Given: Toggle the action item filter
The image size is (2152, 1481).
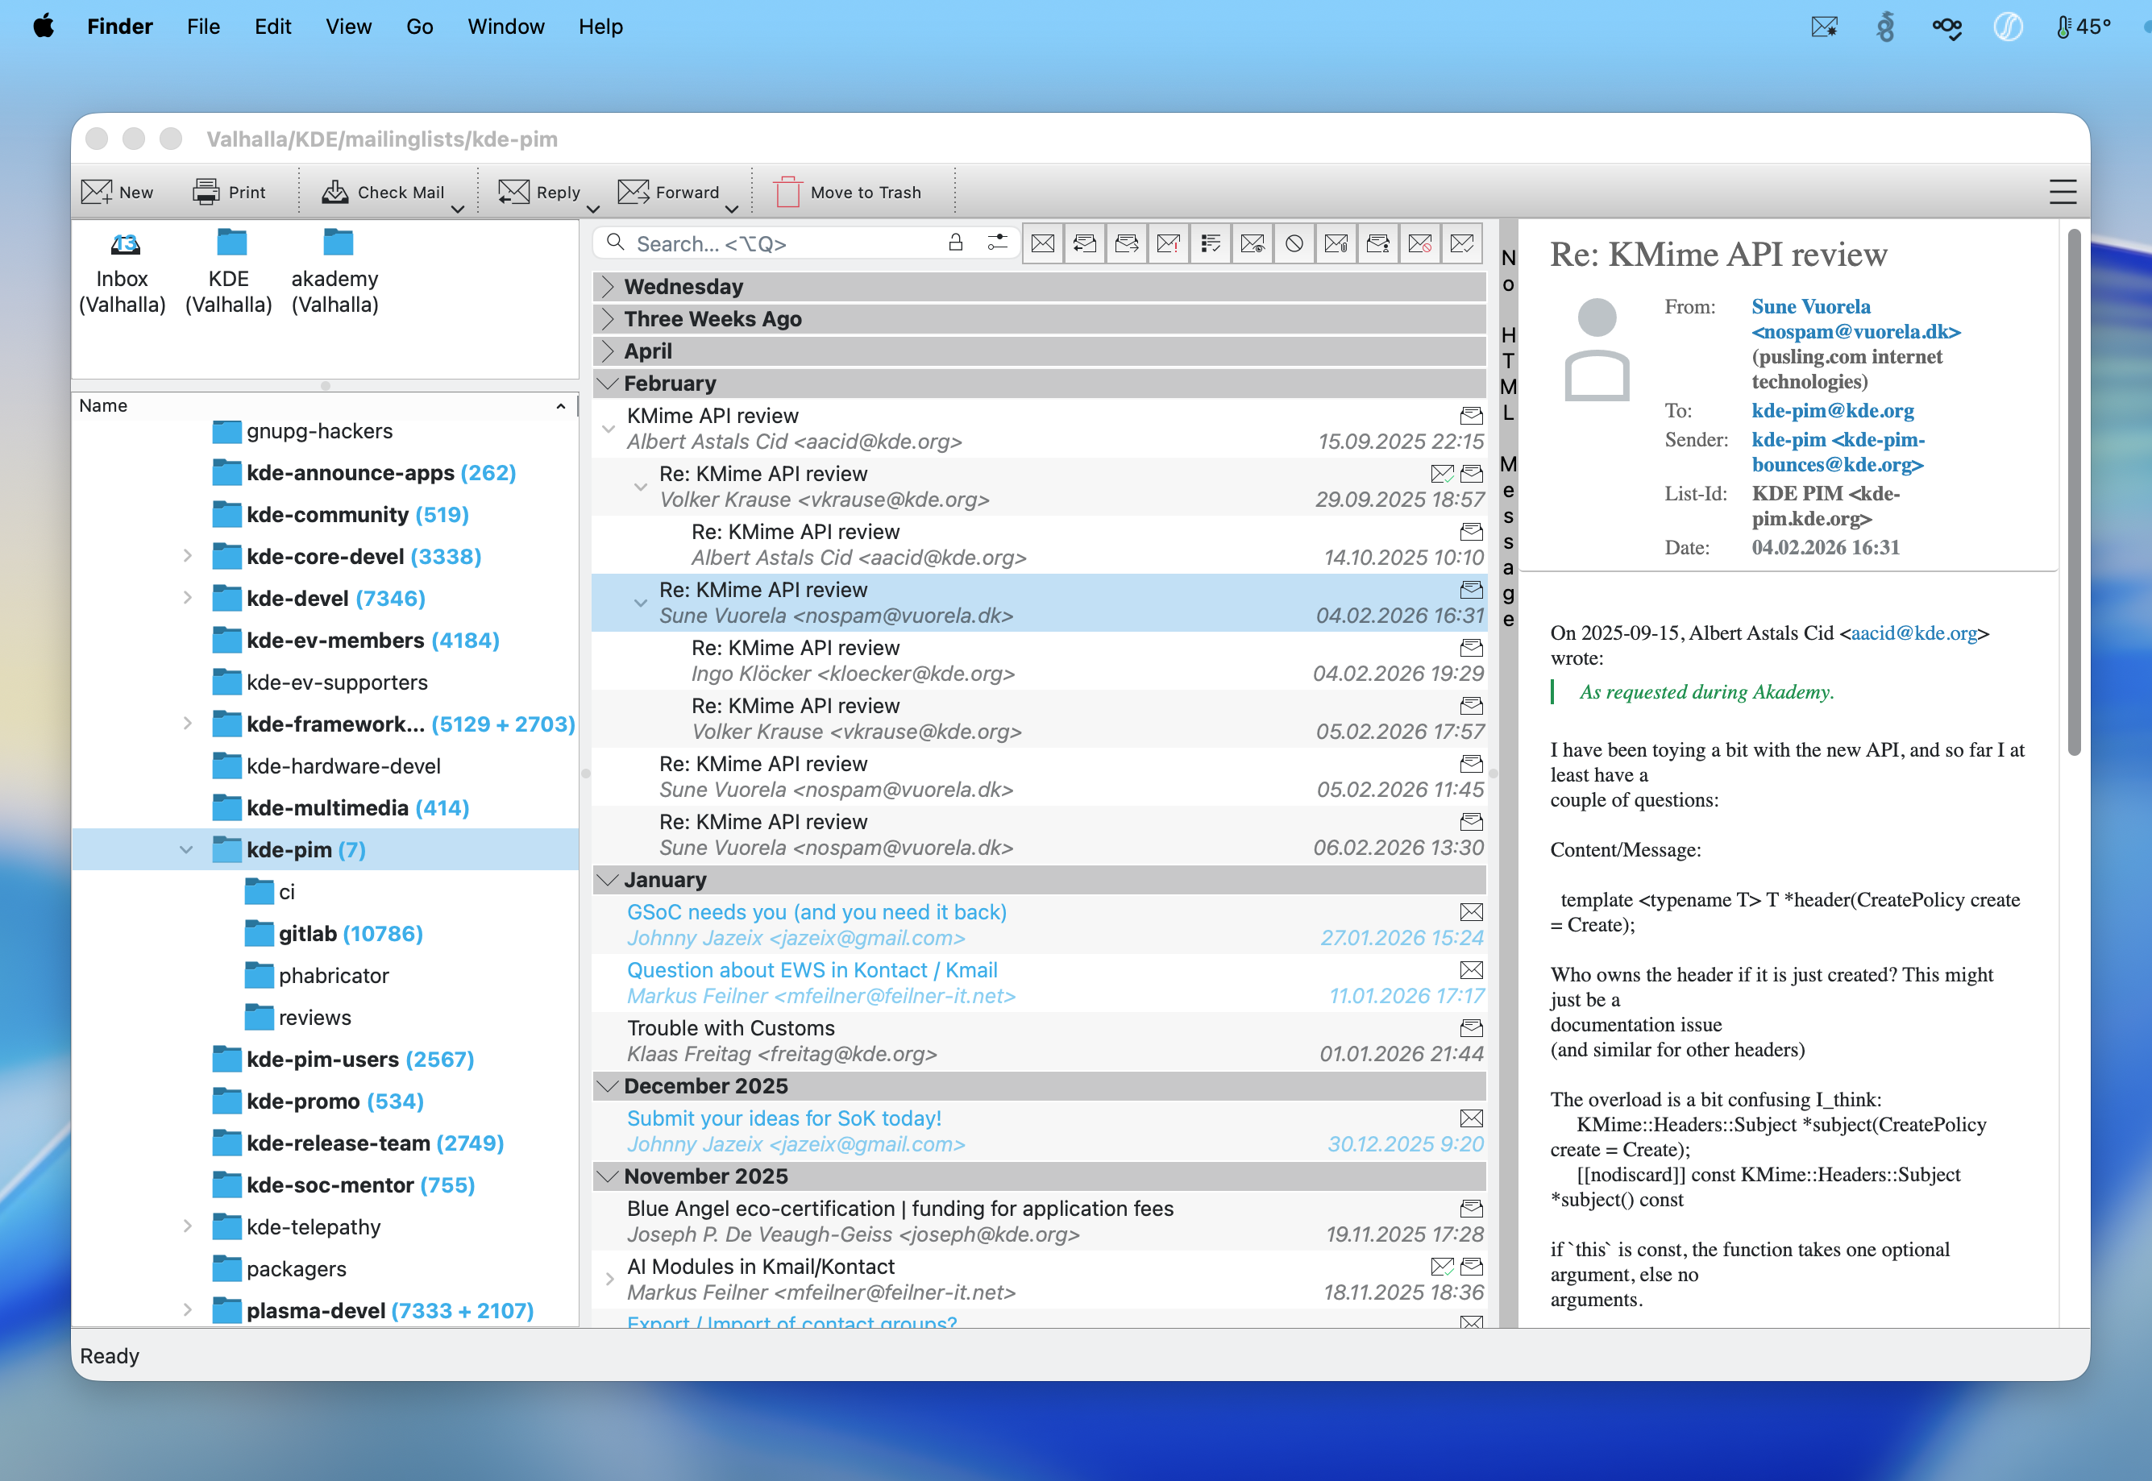Looking at the screenshot, I should click(1210, 243).
